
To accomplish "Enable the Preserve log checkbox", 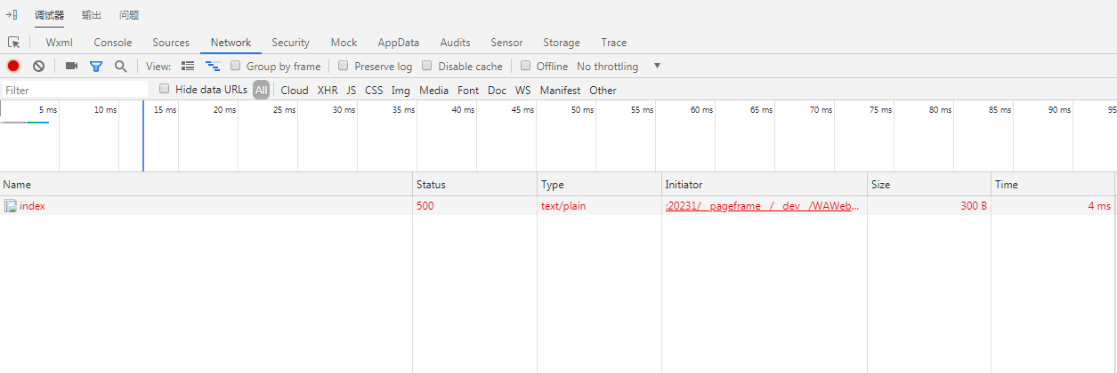I will (344, 66).
